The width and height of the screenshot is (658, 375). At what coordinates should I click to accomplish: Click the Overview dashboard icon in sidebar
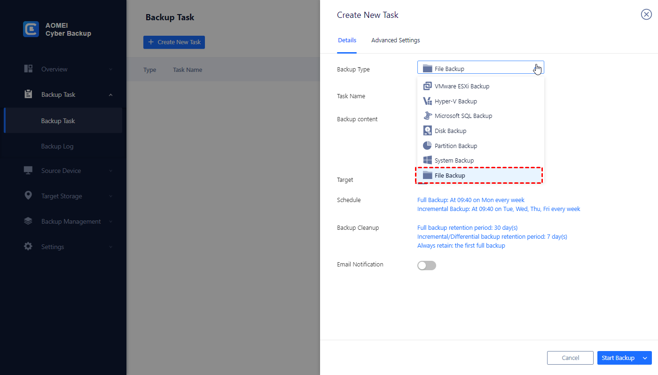point(28,69)
